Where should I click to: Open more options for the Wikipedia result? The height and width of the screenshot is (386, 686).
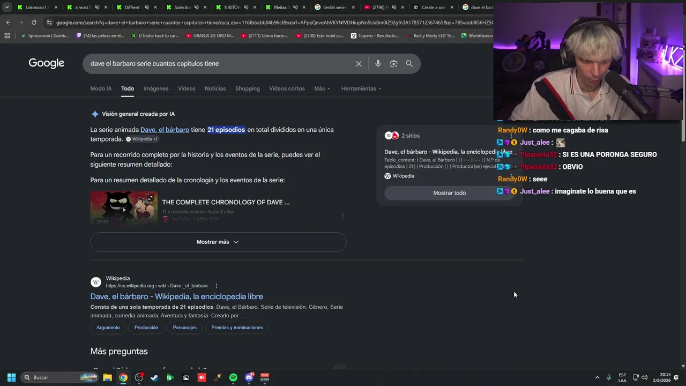(217, 286)
